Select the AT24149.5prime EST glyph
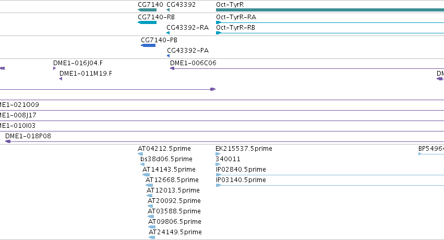 (152, 237)
